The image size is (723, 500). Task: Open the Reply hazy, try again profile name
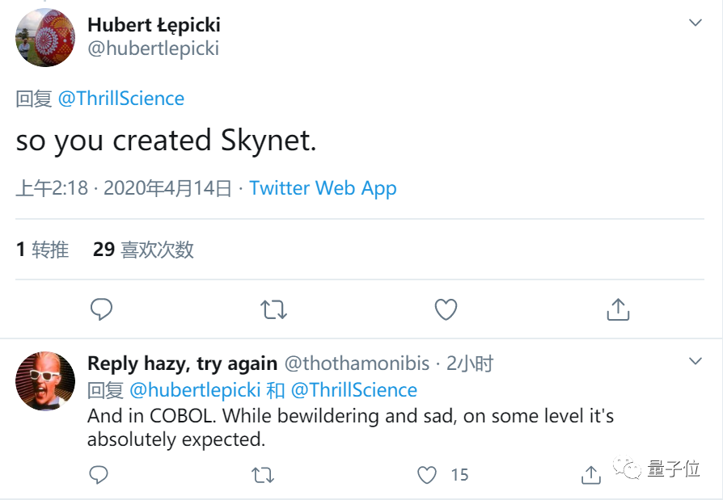click(x=182, y=363)
